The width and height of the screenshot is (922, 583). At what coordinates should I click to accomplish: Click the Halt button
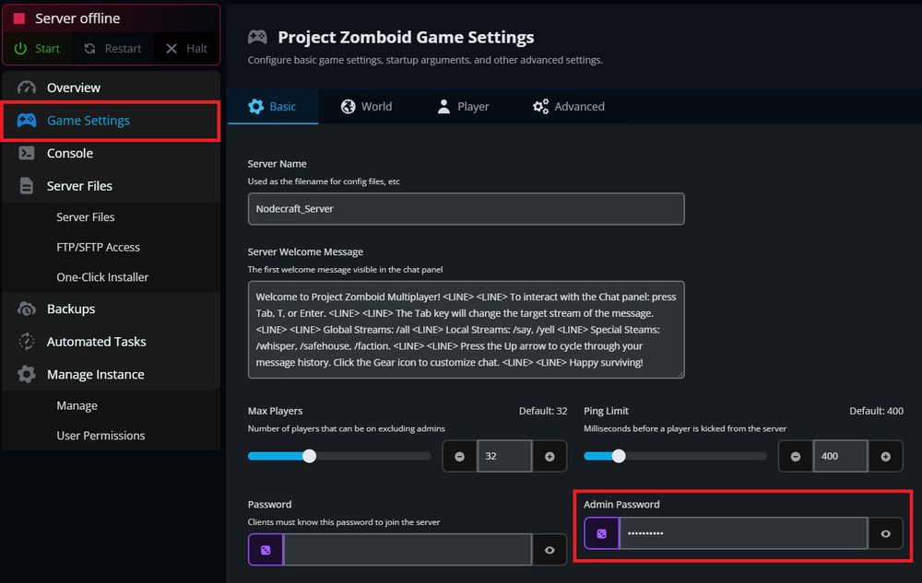pyautogui.click(x=185, y=48)
